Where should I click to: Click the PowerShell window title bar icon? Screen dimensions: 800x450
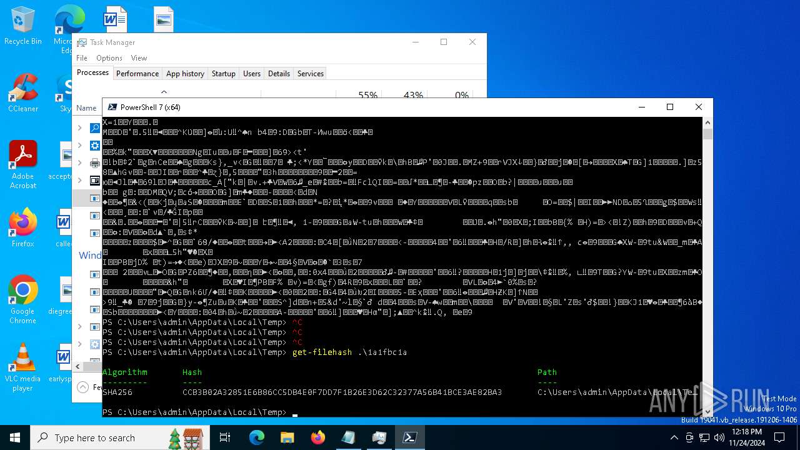(112, 107)
